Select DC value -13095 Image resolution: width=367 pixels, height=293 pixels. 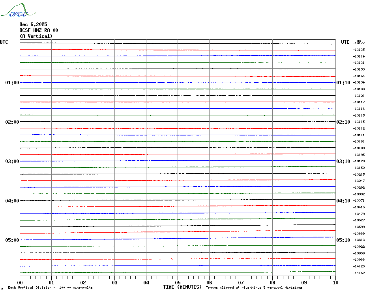(359, 155)
